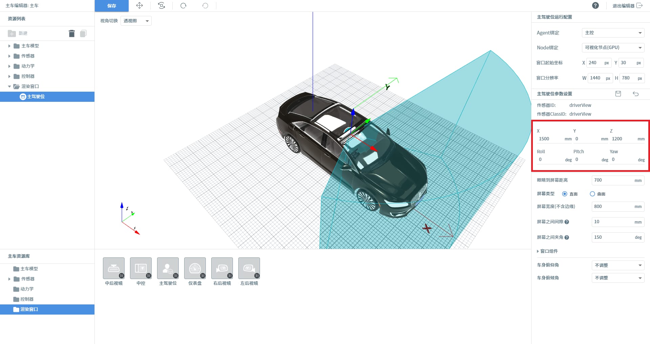Viewport: 650px width, 344px height.
Task: Click the 窗口起始坐标 X field
Action: (599, 63)
